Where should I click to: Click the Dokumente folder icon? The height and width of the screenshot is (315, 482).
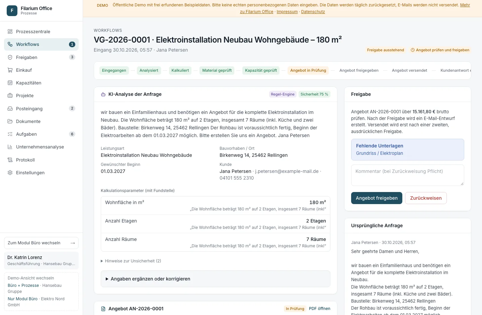[x=10, y=121]
